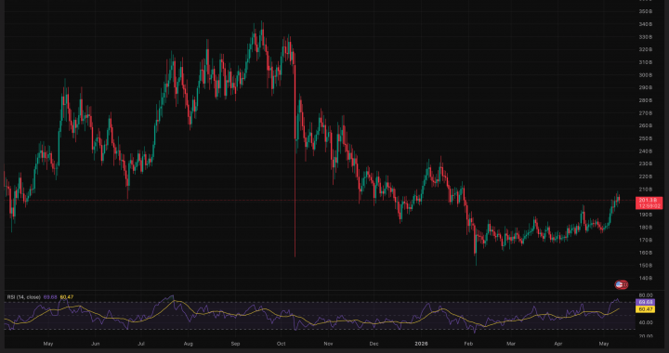Click the Jul label on time axis

[x=142, y=343]
